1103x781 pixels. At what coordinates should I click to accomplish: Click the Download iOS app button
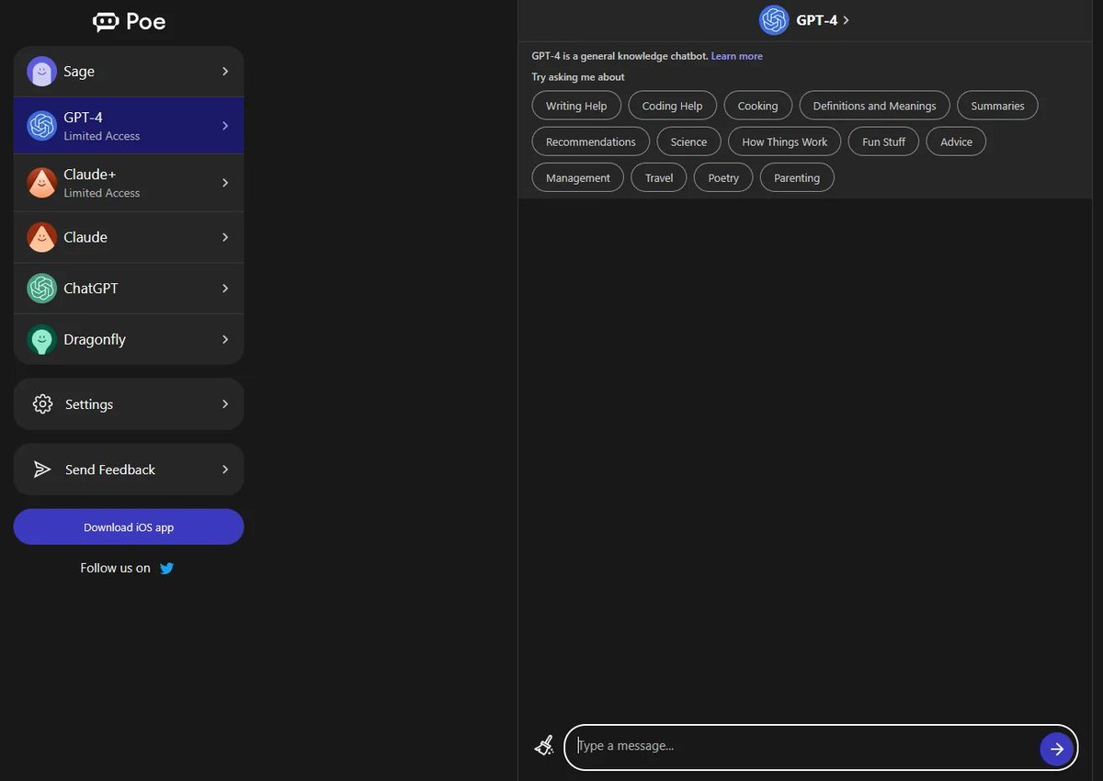point(129,527)
